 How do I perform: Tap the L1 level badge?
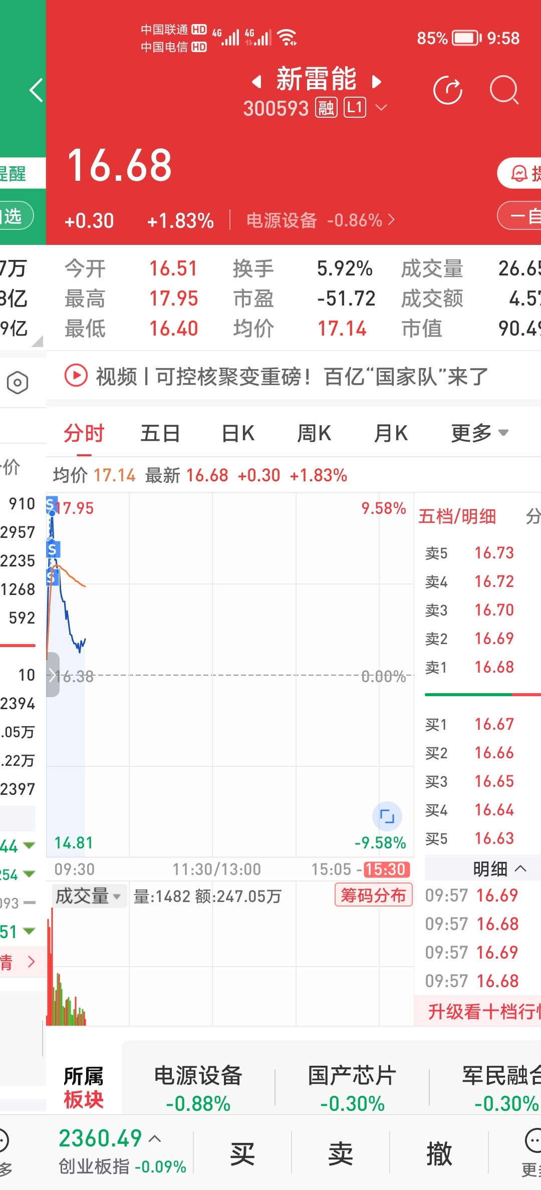pyautogui.click(x=355, y=108)
